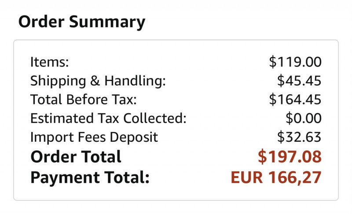Select the $0.00 tax amount
This screenshot has height=214, width=352.
(x=304, y=118)
